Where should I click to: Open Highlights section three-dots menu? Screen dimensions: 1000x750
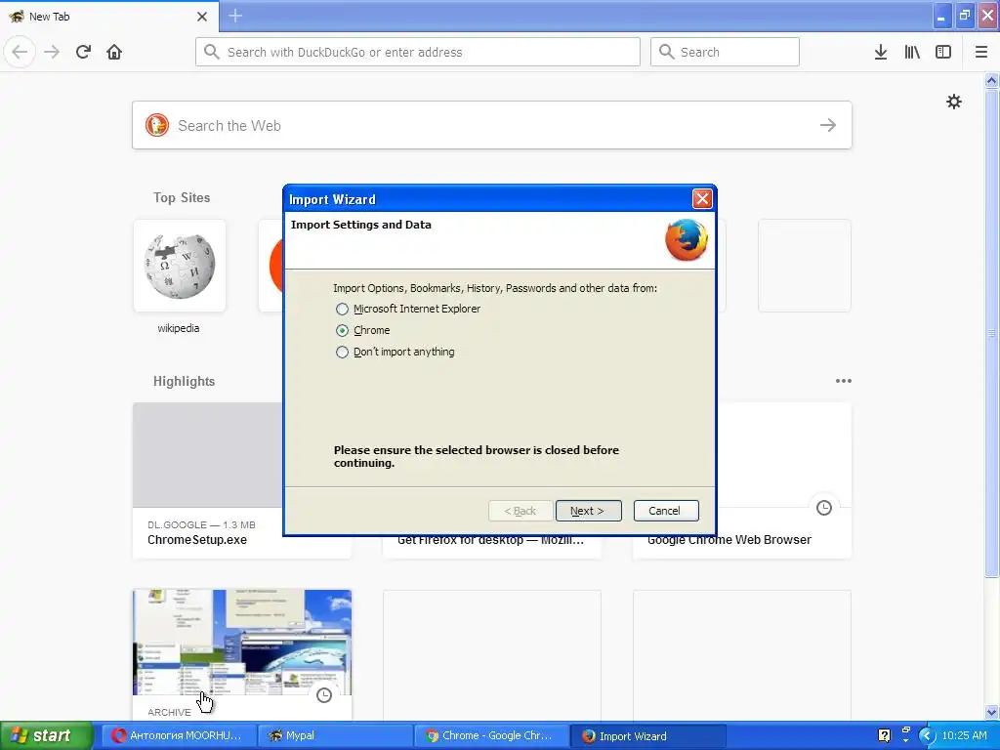pyautogui.click(x=843, y=381)
